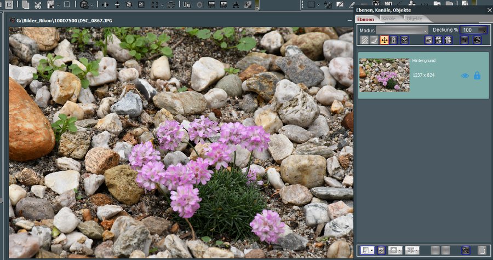This screenshot has width=493, height=260.
Task: Expand the rectangle selection tool dropdown
Action: tap(319, 5)
